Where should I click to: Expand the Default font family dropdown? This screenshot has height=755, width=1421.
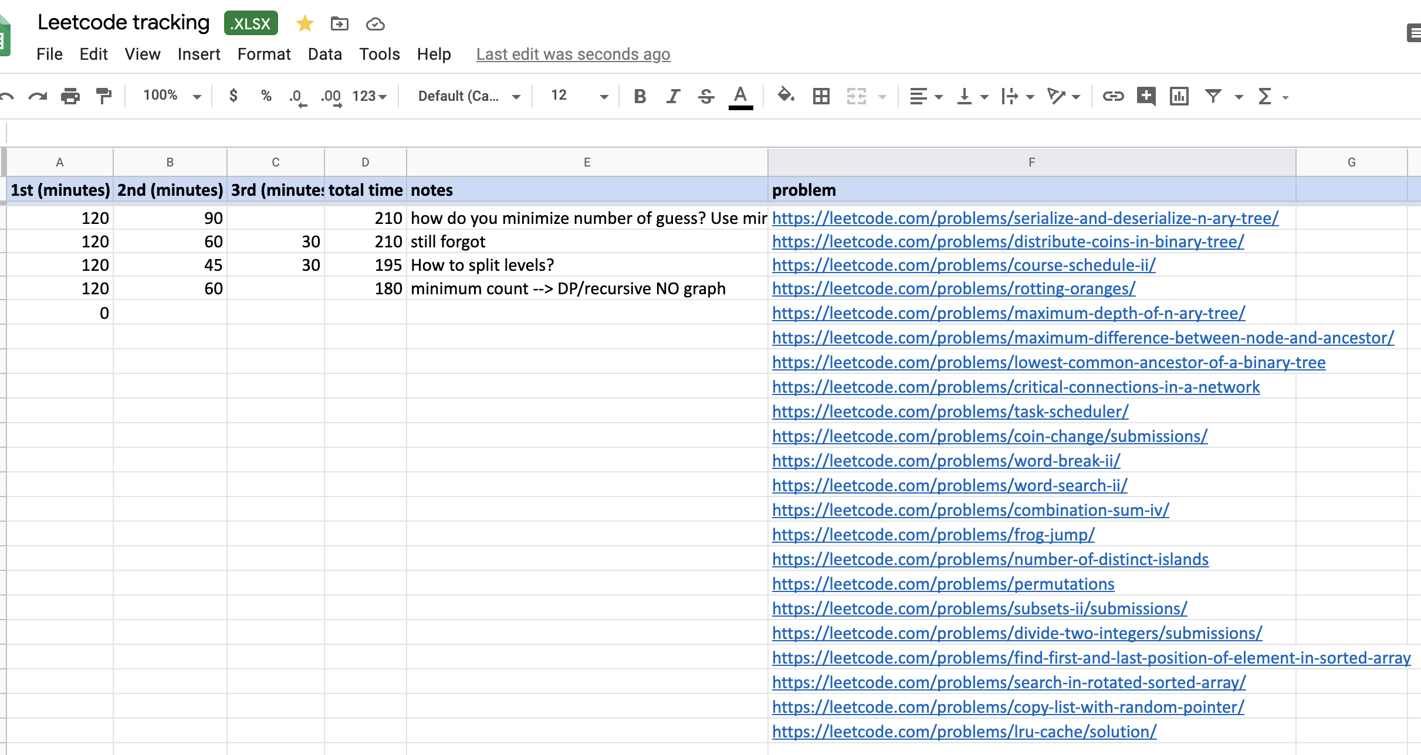coord(469,96)
